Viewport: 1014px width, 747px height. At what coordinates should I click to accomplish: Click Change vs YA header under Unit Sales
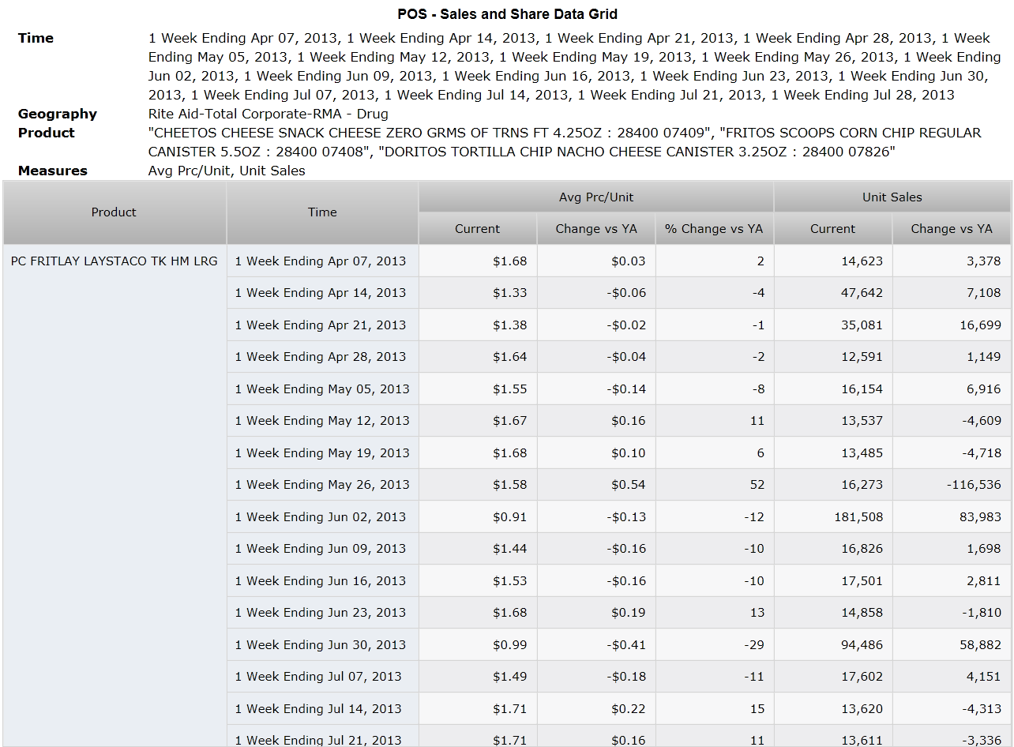click(x=952, y=229)
